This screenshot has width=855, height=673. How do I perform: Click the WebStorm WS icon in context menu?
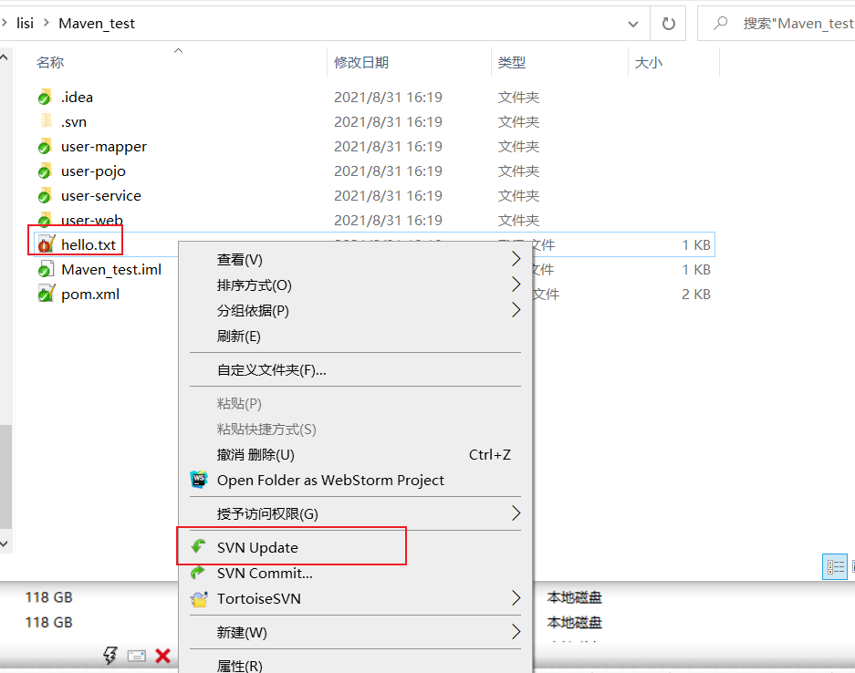(199, 480)
